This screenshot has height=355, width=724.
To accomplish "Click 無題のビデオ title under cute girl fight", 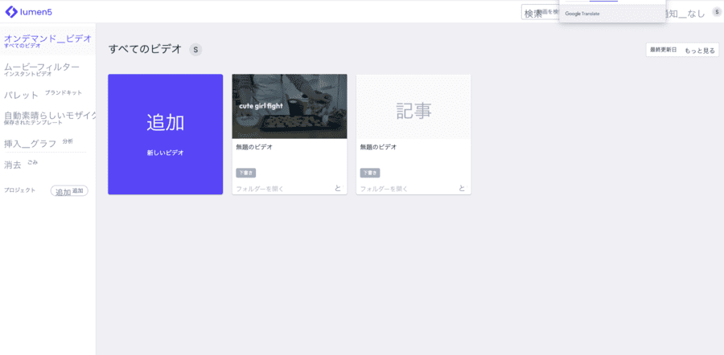I will [x=254, y=148].
